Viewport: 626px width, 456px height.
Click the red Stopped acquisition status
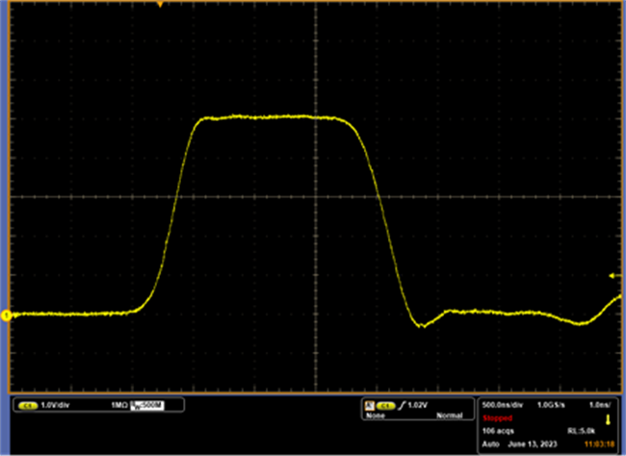tap(498, 418)
